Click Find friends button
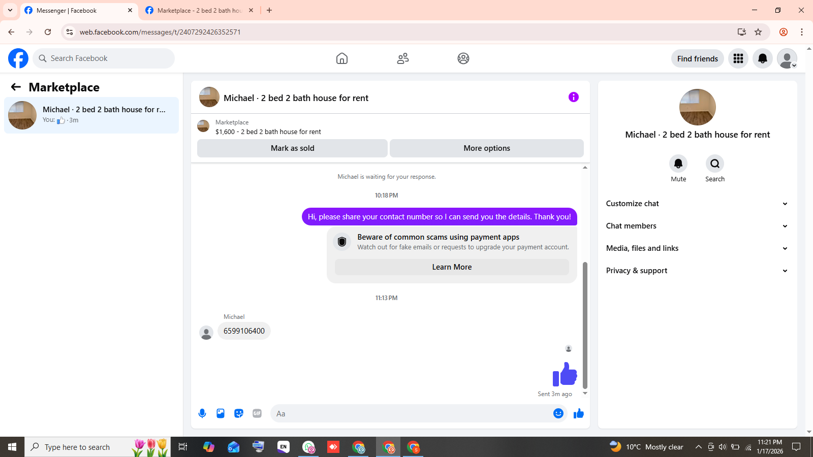 pyautogui.click(x=697, y=58)
